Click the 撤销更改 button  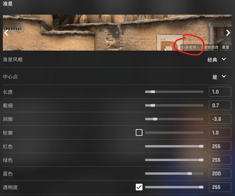click(211, 47)
